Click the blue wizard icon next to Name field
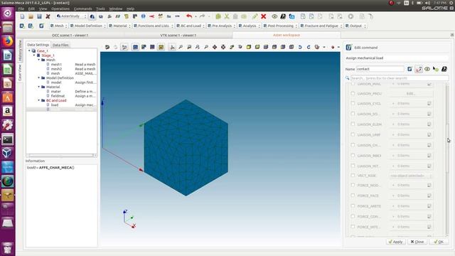Image resolution: width=455 pixels, height=256 pixels. [x=409, y=69]
